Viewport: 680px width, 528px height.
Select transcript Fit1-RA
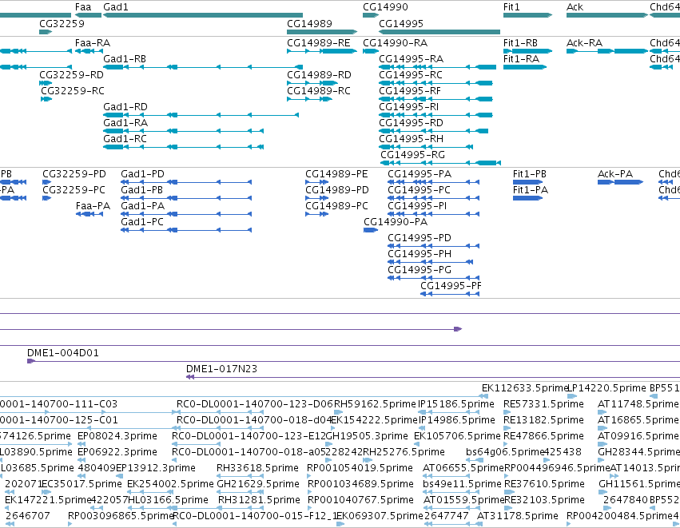521,59
